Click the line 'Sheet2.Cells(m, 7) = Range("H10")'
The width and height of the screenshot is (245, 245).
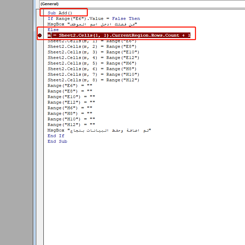pos(93,75)
